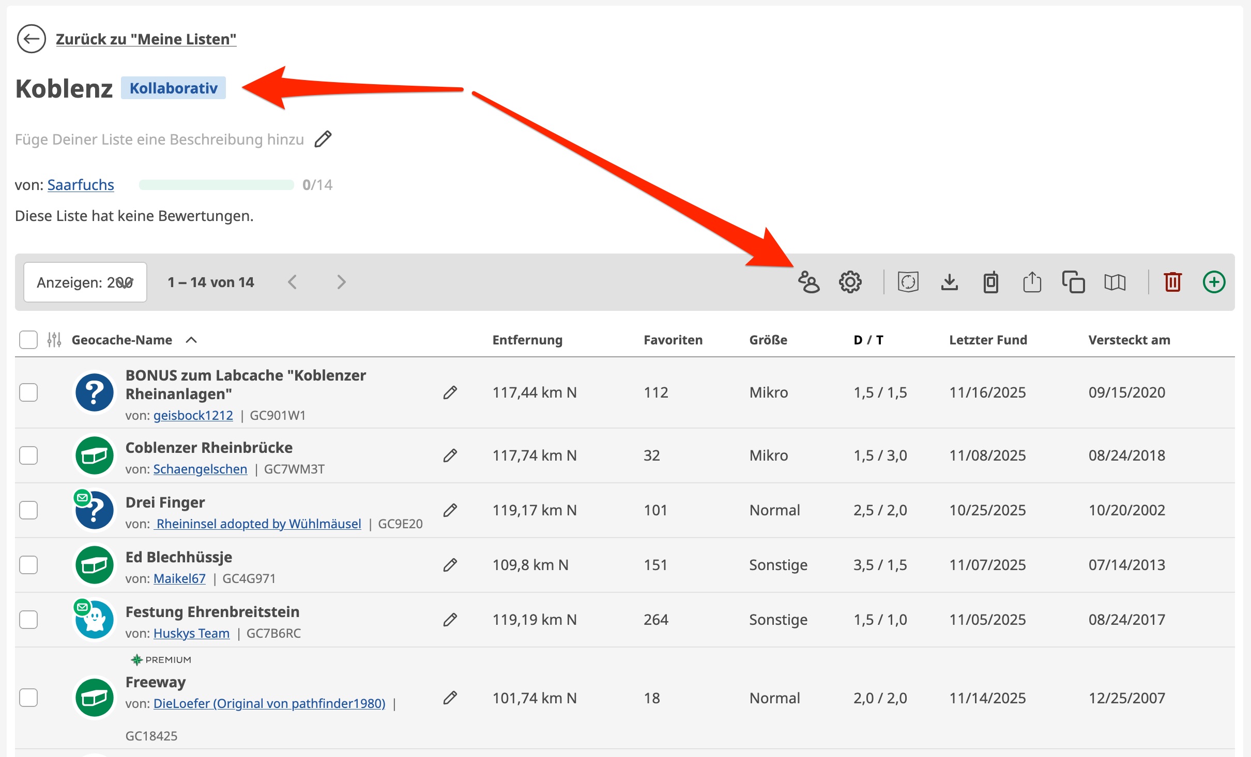The width and height of the screenshot is (1251, 757).
Task: Click the download list icon
Action: pyautogui.click(x=949, y=282)
